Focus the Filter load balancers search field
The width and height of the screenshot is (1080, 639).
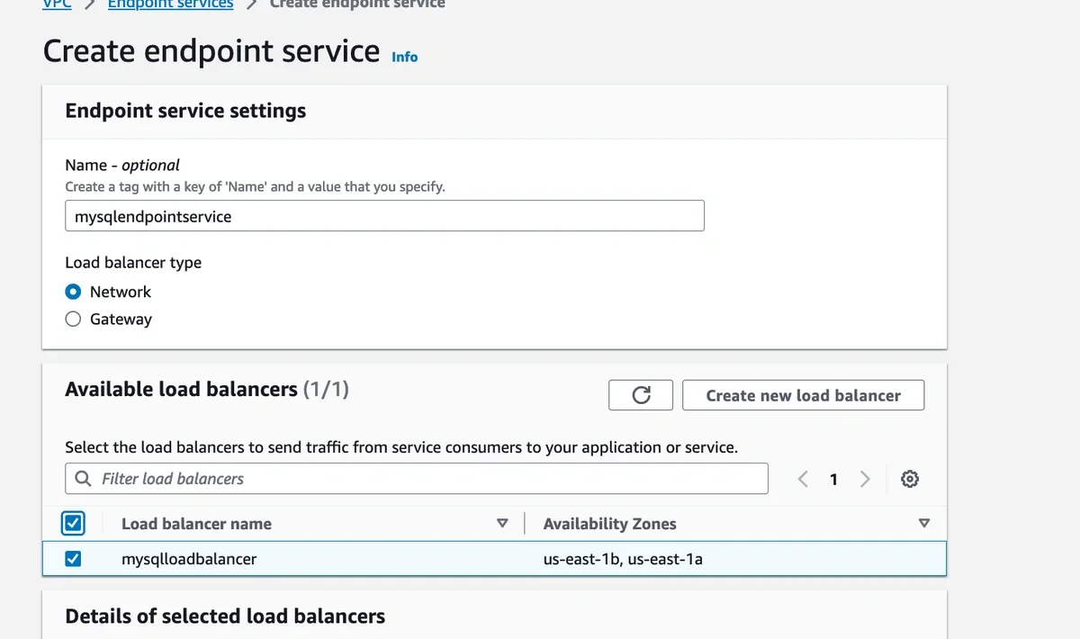pos(423,479)
